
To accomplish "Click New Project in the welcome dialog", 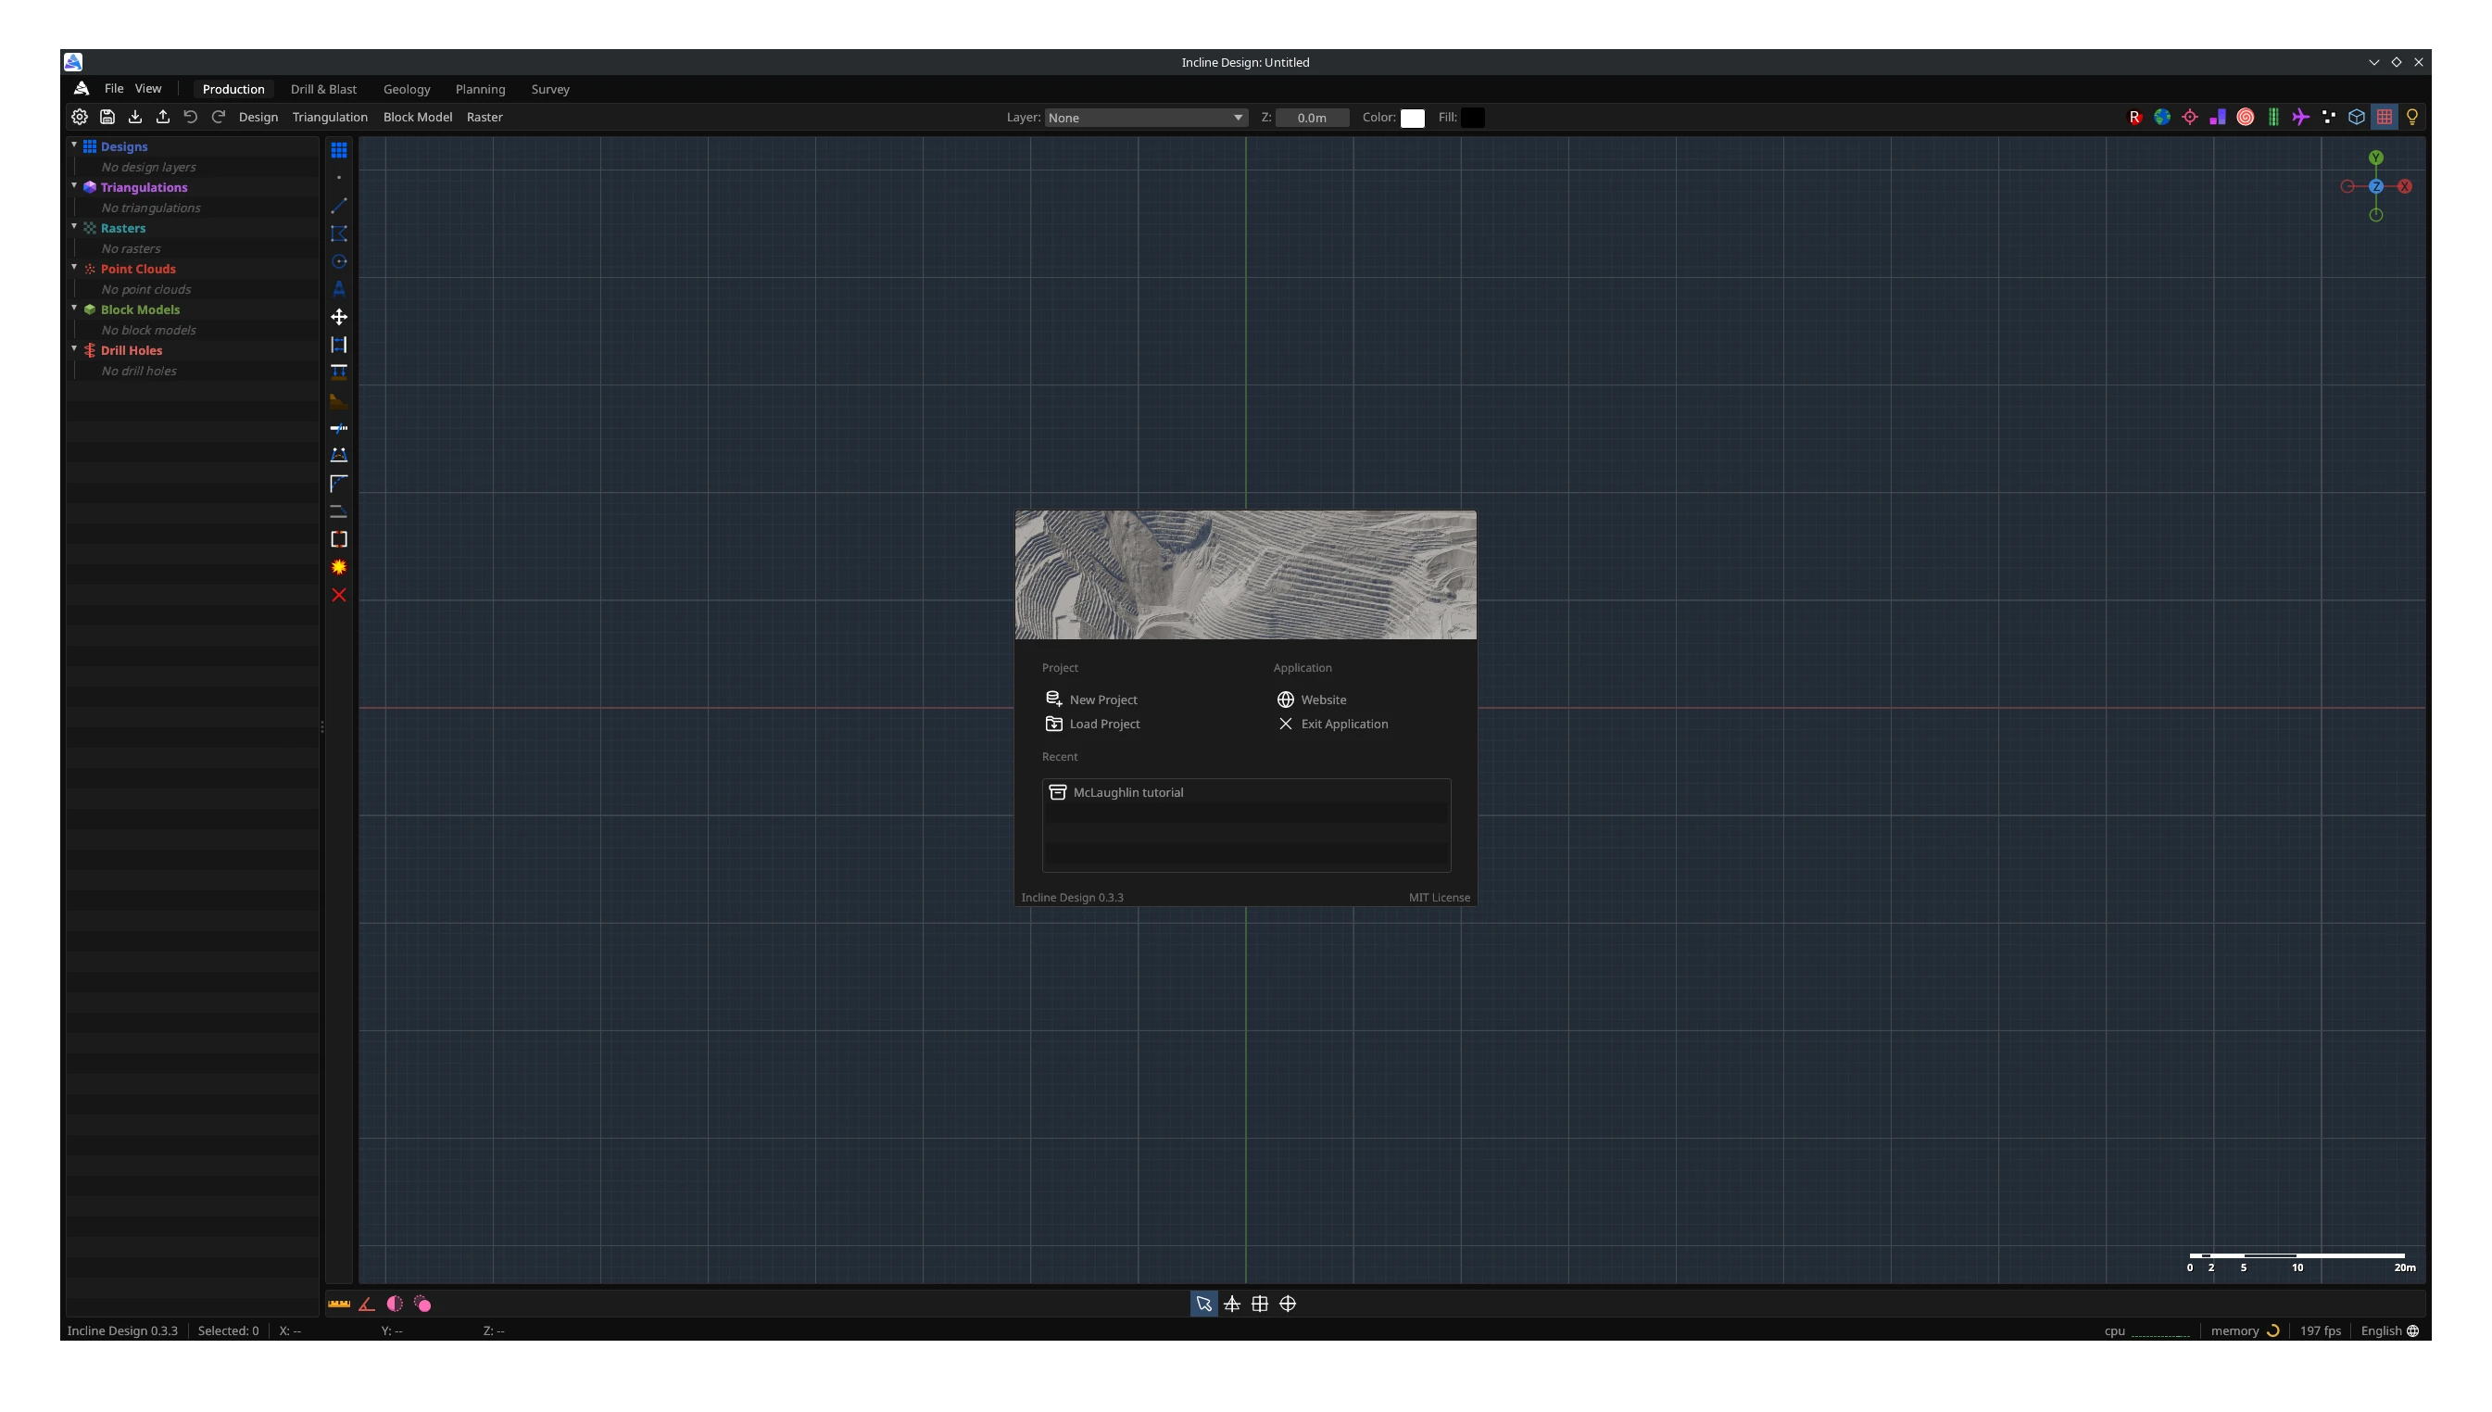I will tap(1091, 700).
